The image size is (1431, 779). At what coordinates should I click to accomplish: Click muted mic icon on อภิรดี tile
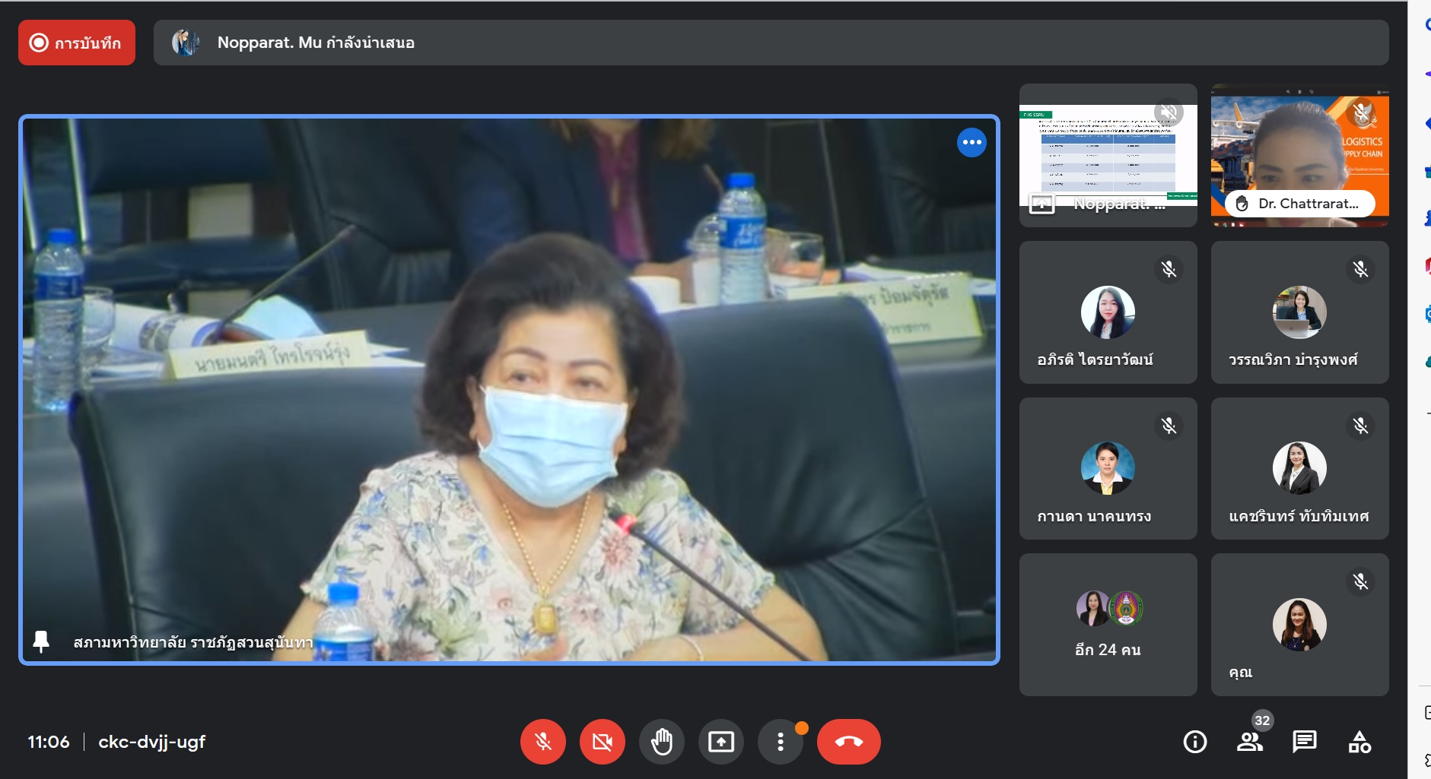coord(1169,269)
